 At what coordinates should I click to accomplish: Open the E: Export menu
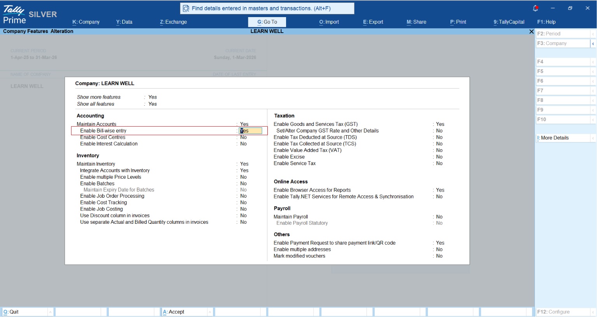point(373,22)
